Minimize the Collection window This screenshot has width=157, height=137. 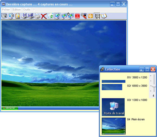click(141, 69)
